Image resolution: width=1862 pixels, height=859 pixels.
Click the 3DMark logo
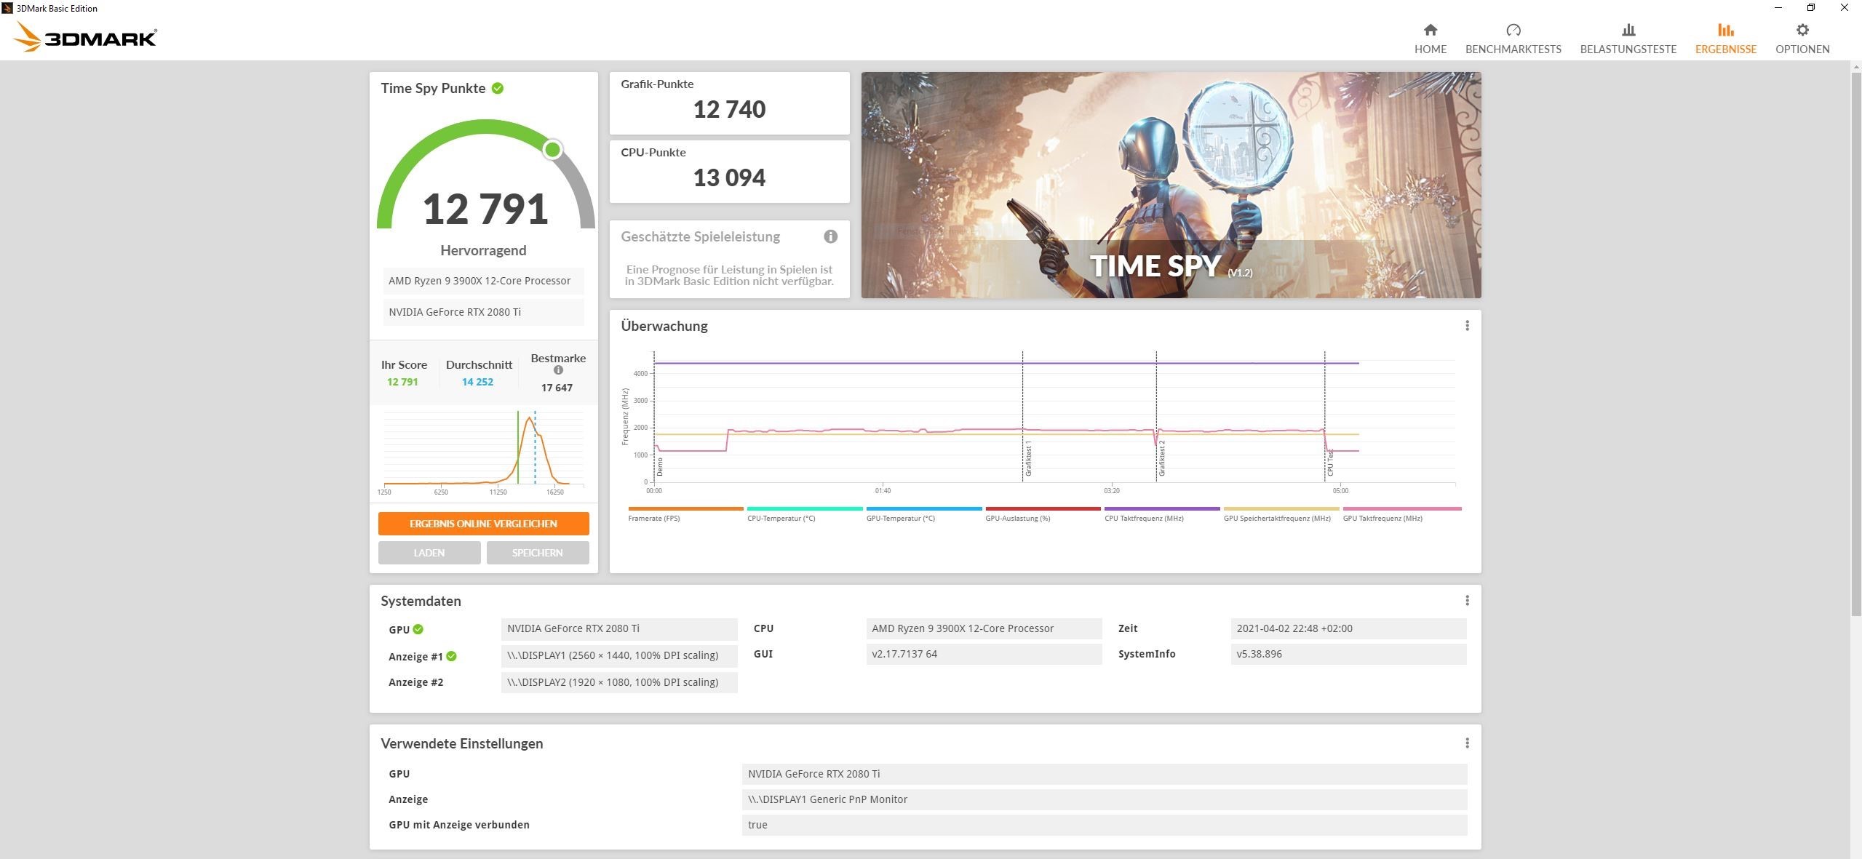tap(86, 36)
